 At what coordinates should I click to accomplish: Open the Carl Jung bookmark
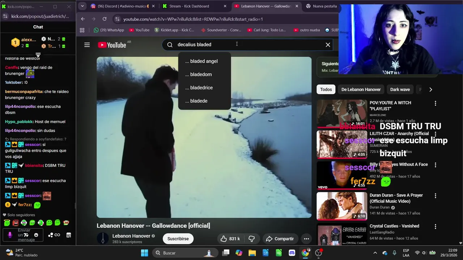pyautogui.click(x=267, y=30)
